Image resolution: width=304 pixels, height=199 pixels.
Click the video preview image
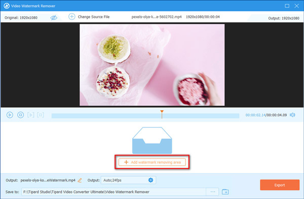click(152, 64)
